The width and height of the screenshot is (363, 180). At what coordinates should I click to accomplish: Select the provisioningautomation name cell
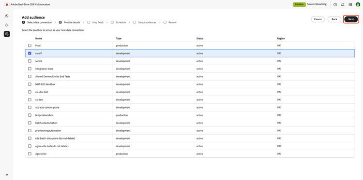coord(48,131)
